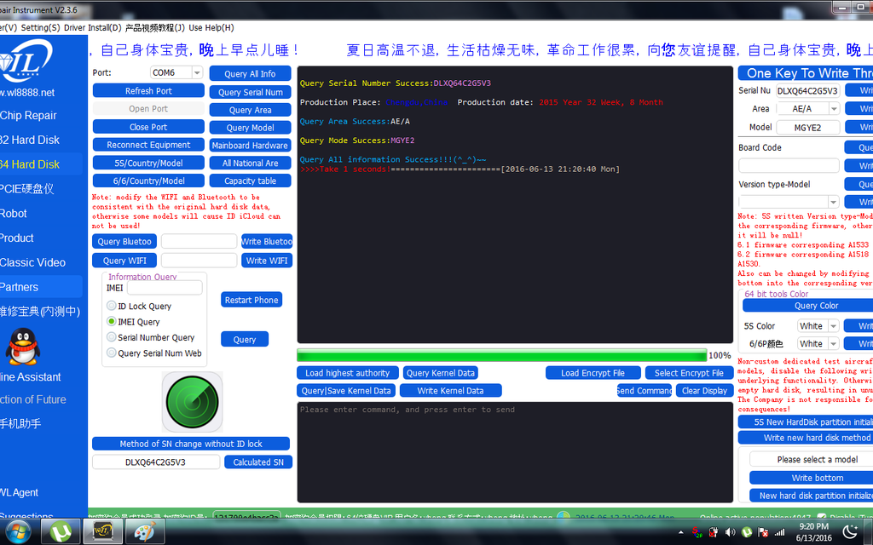
Task: Click the QQ penguin assistant icon
Action: click(x=24, y=347)
